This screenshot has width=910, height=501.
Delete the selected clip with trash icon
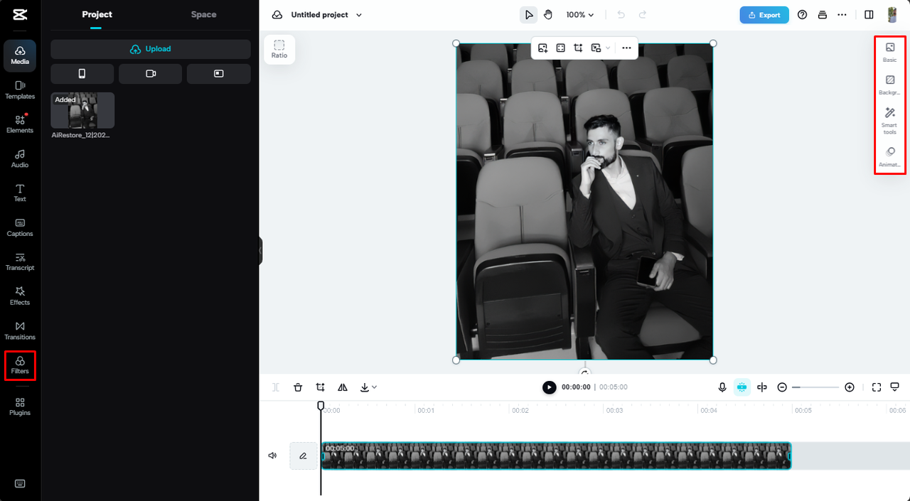pyautogui.click(x=298, y=387)
